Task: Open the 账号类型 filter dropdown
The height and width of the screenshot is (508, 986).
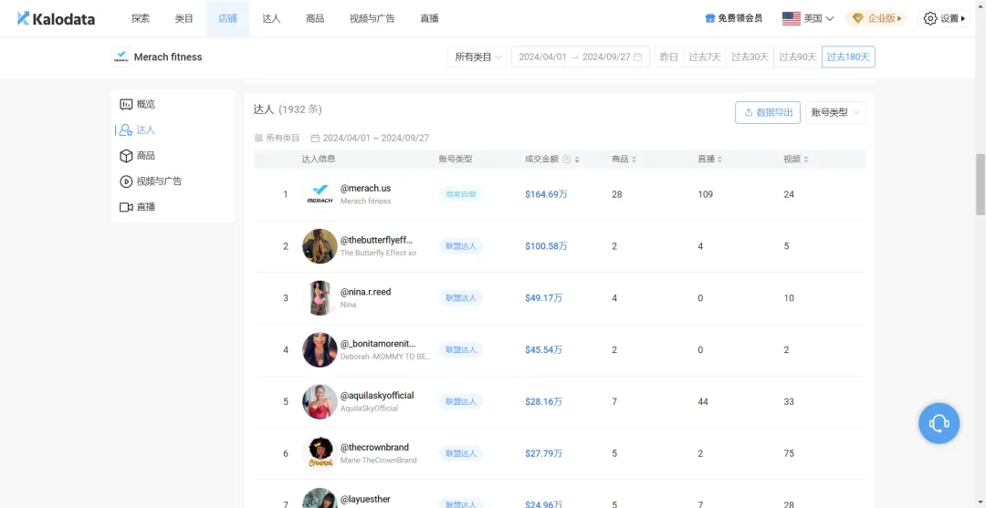Action: click(x=835, y=112)
